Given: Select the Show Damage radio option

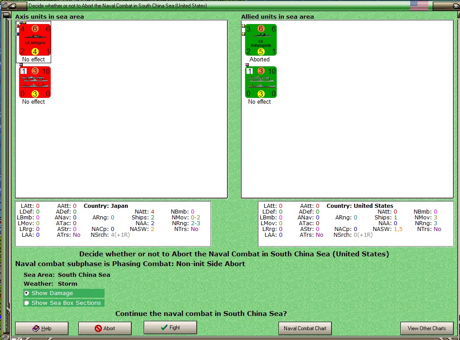Looking at the screenshot, I should [x=64, y=293].
